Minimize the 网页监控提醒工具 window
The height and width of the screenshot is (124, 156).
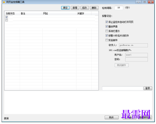click(138, 2)
